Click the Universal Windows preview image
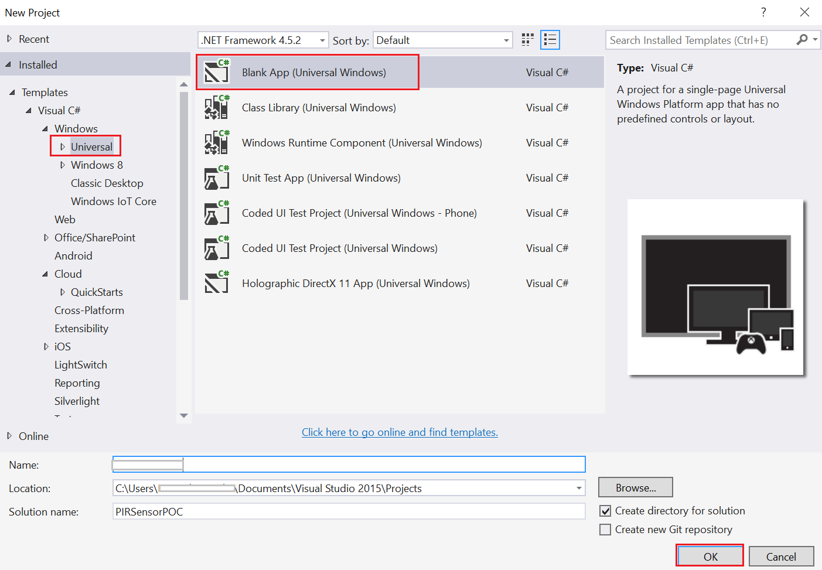The image size is (822, 570). [715, 287]
